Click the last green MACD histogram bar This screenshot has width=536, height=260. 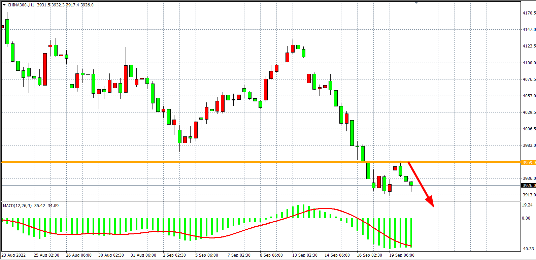(x=411, y=232)
